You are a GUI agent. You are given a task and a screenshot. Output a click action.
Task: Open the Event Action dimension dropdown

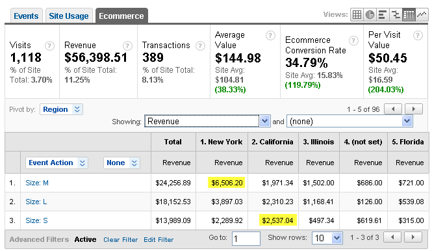[x=57, y=163]
